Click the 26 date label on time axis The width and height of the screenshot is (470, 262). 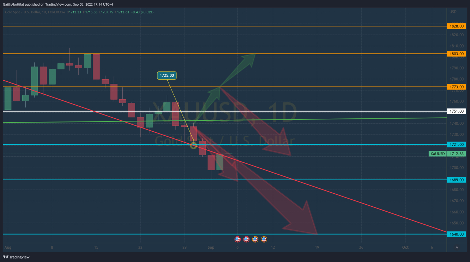click(x=361, y=247)
